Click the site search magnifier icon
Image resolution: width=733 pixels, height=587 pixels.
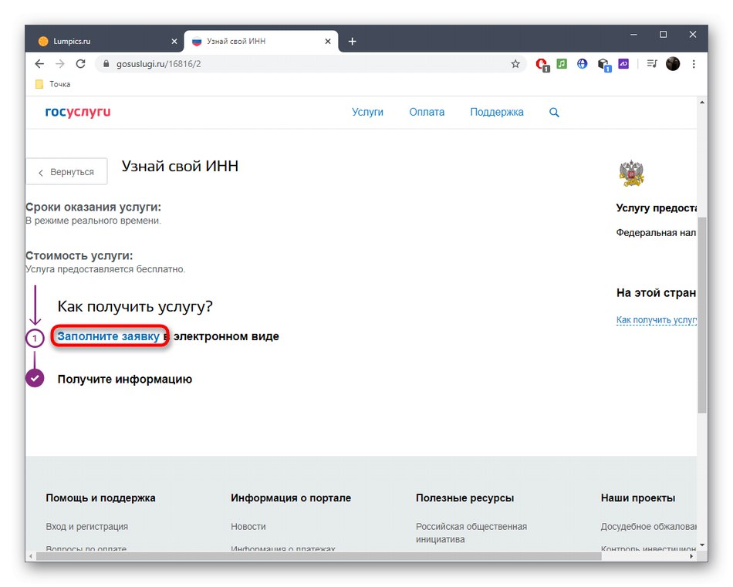coord(554,112)
